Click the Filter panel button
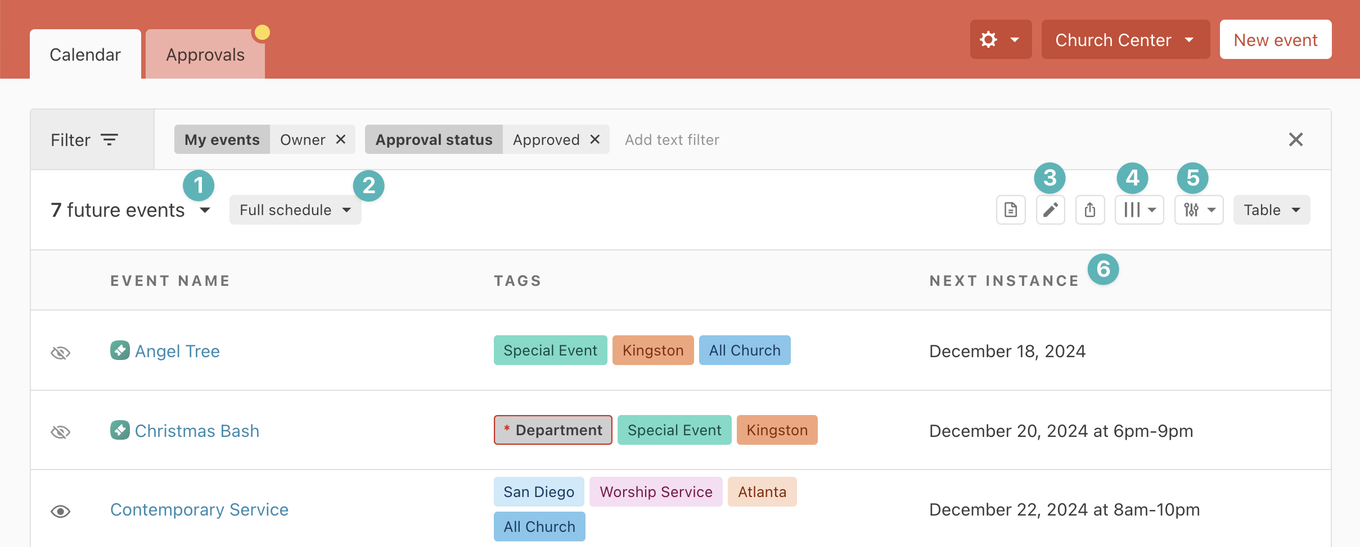 [x=92, y=139]
